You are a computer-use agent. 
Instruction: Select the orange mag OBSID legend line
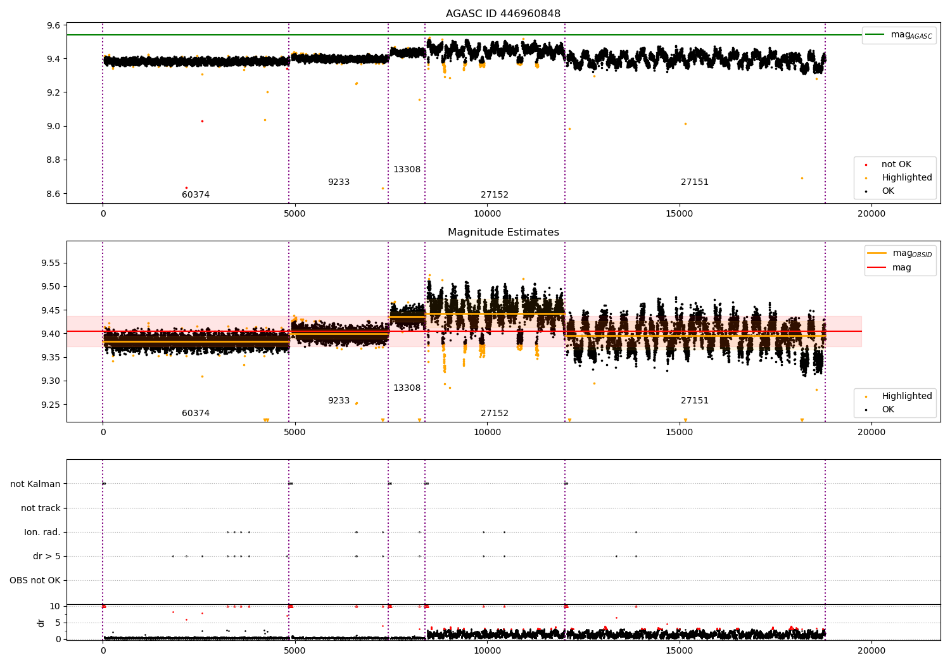pyautogui.click(x=877, y=253)
